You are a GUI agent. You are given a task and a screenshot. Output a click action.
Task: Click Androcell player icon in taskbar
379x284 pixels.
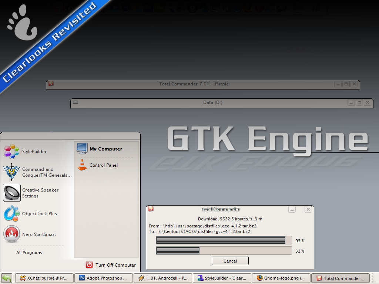click(141, 278)
